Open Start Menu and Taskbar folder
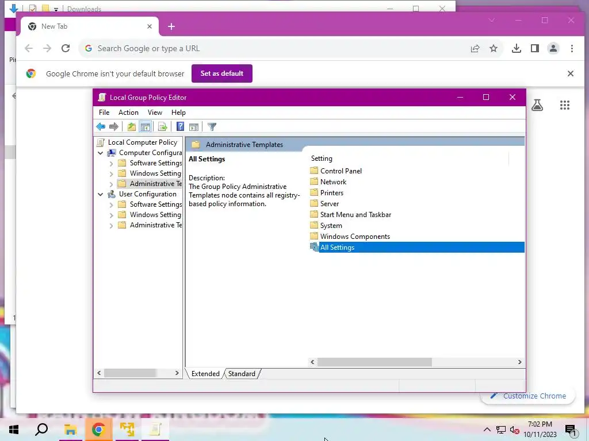This screenshot has height=441, width=589. [x=355, y=215]
